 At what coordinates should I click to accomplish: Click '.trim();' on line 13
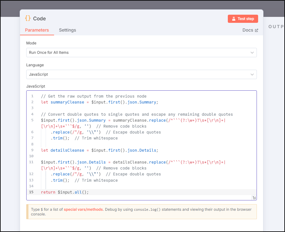(x=60, y=180)
